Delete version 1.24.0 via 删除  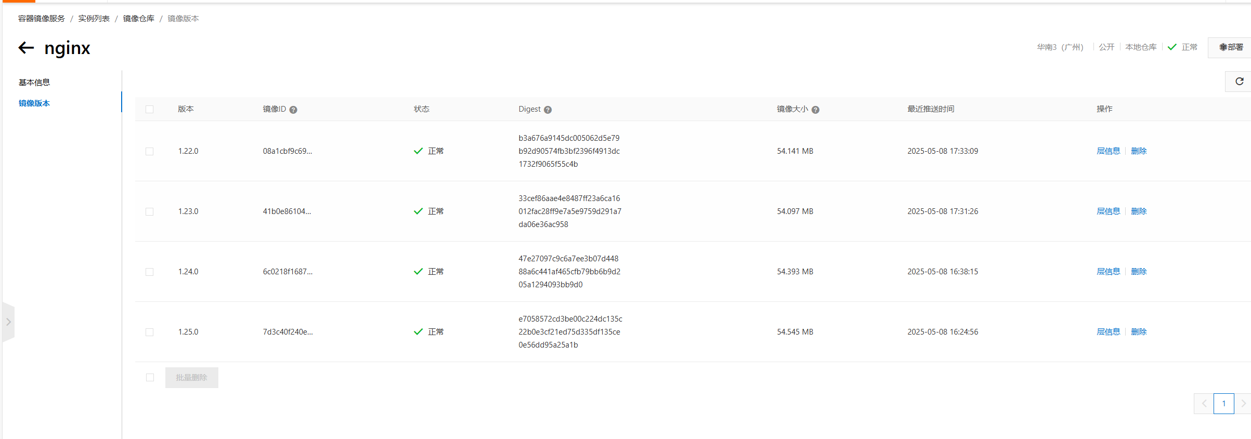[x=1139, y=271]
